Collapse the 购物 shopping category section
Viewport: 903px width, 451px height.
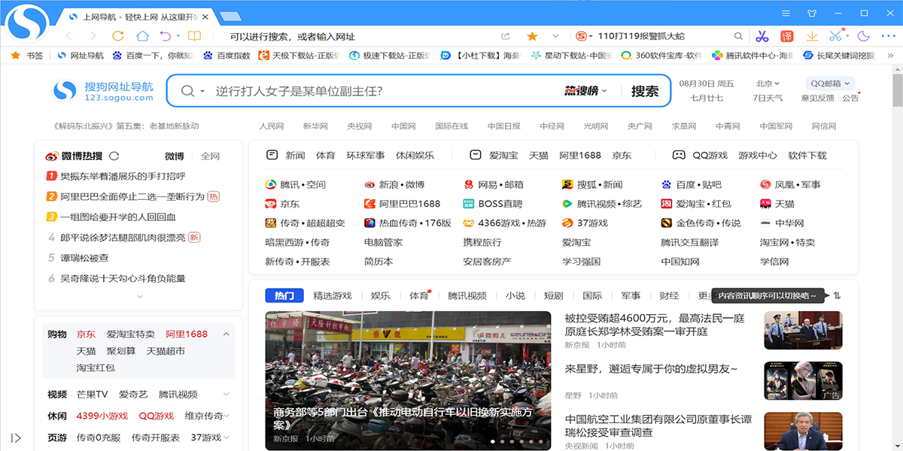pyautogui.click(x=226, y=334)
